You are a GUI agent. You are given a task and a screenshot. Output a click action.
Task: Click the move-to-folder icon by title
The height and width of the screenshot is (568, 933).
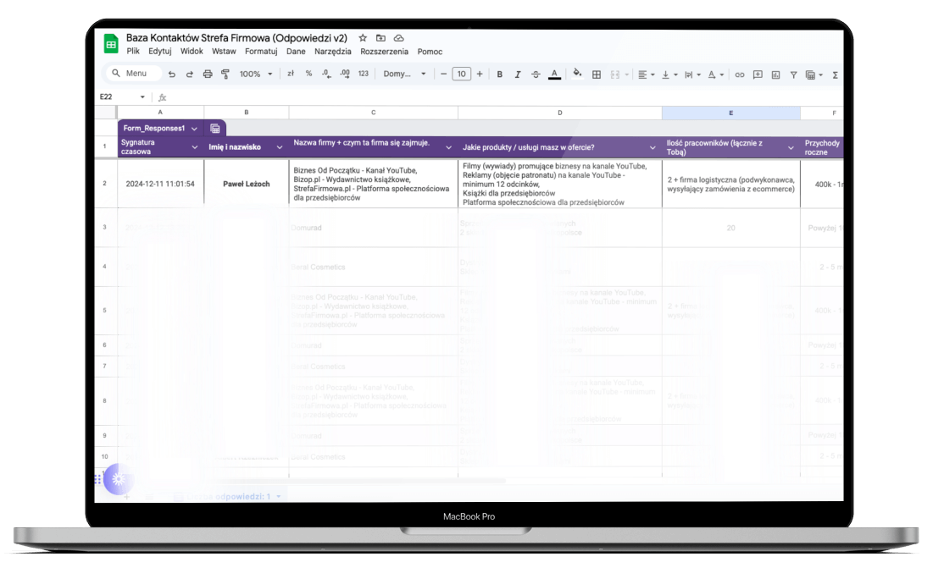[380, 38]
